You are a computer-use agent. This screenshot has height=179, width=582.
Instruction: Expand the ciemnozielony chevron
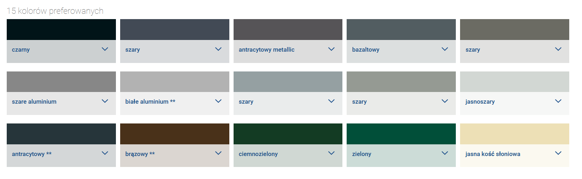[331, 153]
